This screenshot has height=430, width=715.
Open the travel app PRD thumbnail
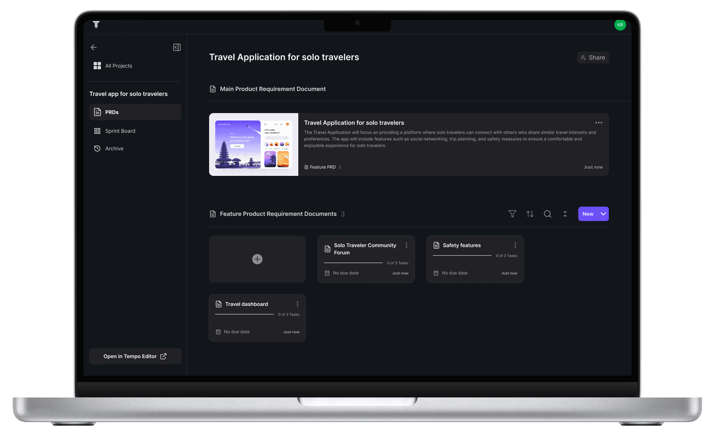click(253, 145)
